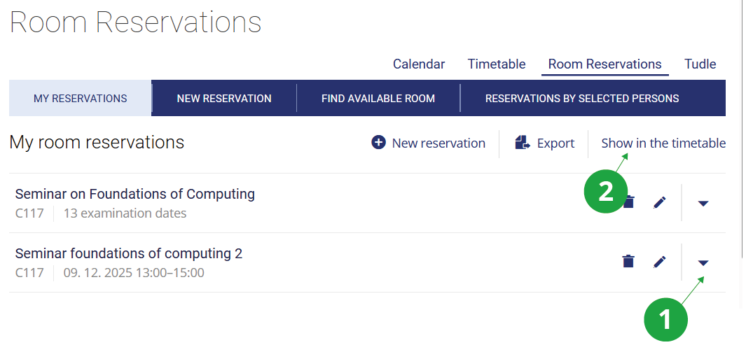Open the Calendar tab
Screen dimensions: 746x345
419,64
